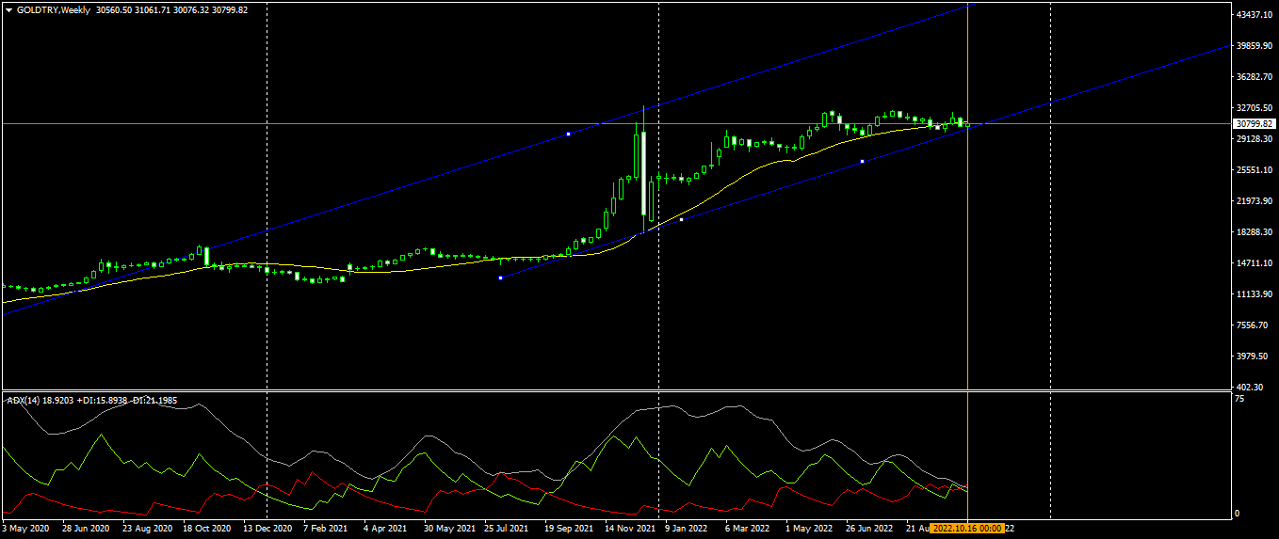Click the 19 Sep 2021 date label
This screenshot has width=1279, height=539.
click(569, 529)
